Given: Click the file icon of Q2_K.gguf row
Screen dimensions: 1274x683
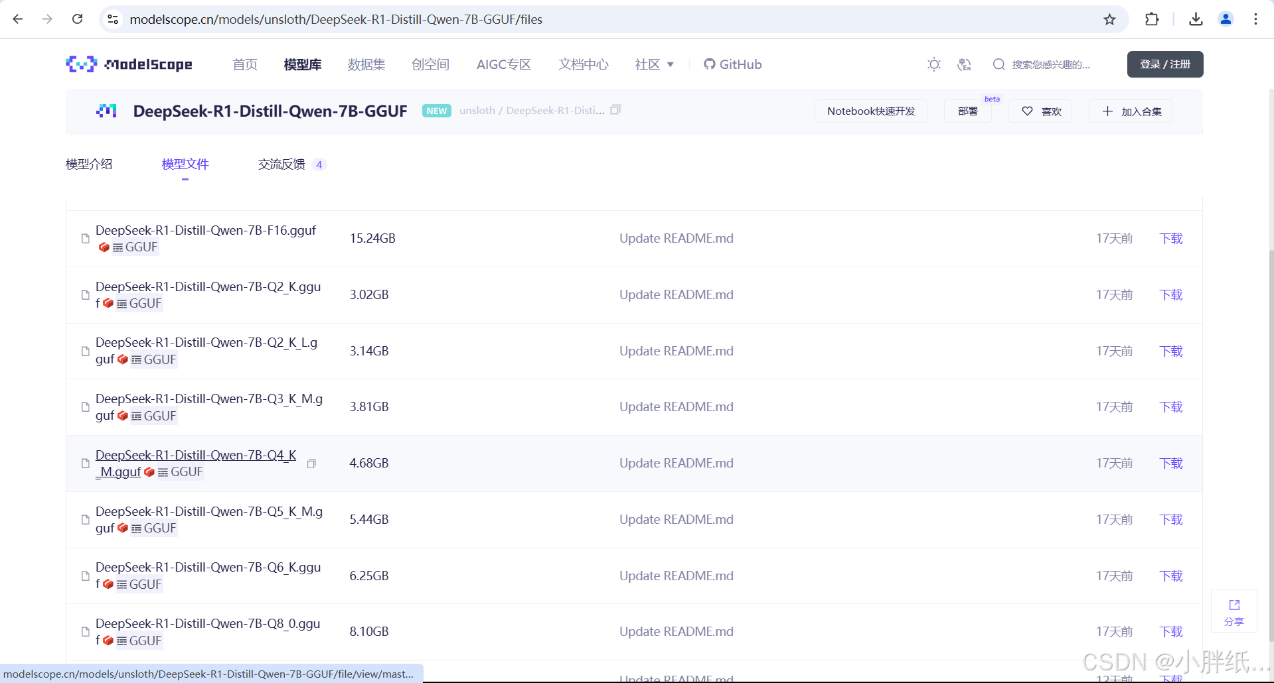Looking at the screenshot, I should tap(85, 295).
